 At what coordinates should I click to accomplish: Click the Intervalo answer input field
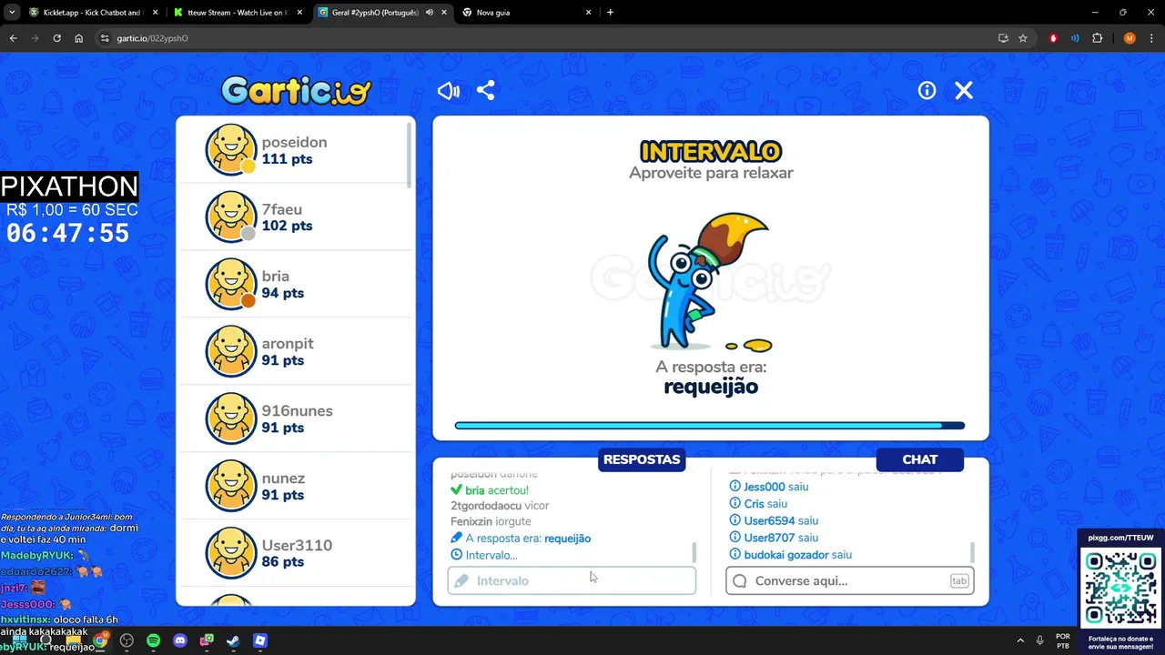click(x=572, y=580)
